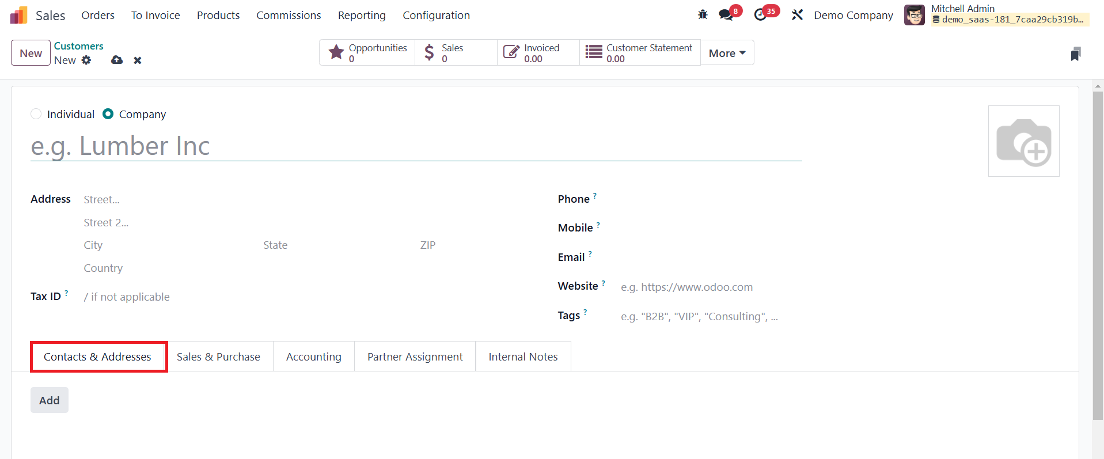This screenshot has width=1104, height=459.
Task: Click the Sales app name label
Action: click(x=51, y=16)
